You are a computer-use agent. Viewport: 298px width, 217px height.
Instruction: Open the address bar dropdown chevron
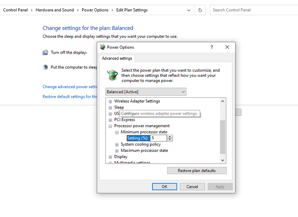tap(189, 10)
